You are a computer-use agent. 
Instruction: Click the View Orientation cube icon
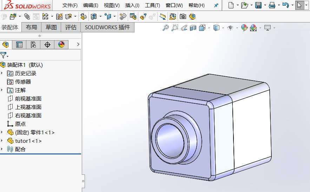tap(202, 28)
